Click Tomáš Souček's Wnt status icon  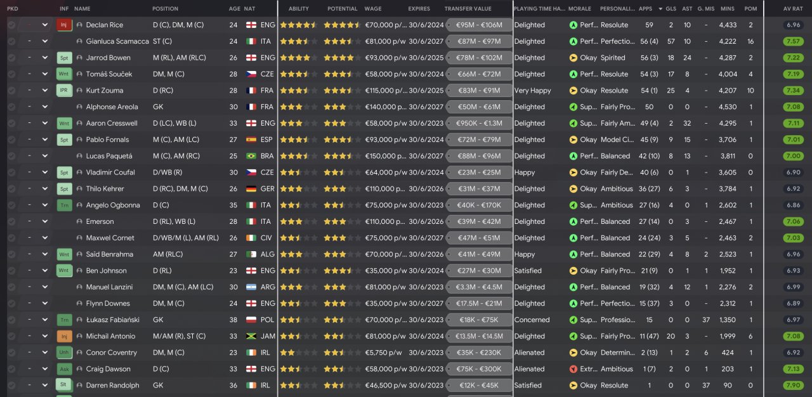(x=64, y=74)
